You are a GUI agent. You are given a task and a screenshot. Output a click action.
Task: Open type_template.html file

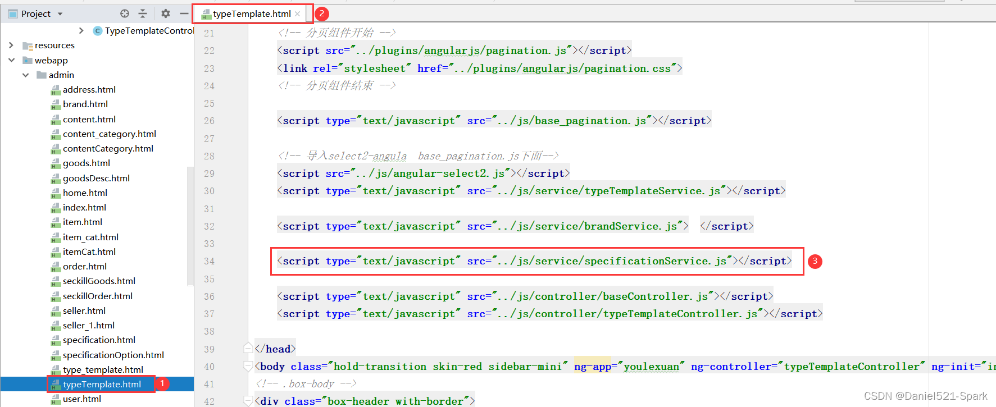[103, 369]
